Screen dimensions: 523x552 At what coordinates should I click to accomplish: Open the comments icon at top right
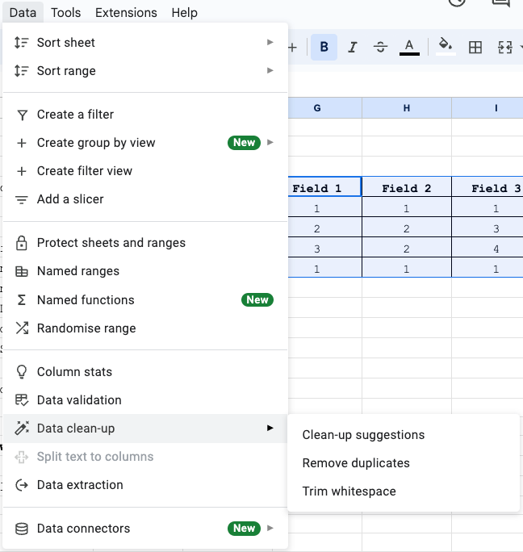[x=501, y=2]
